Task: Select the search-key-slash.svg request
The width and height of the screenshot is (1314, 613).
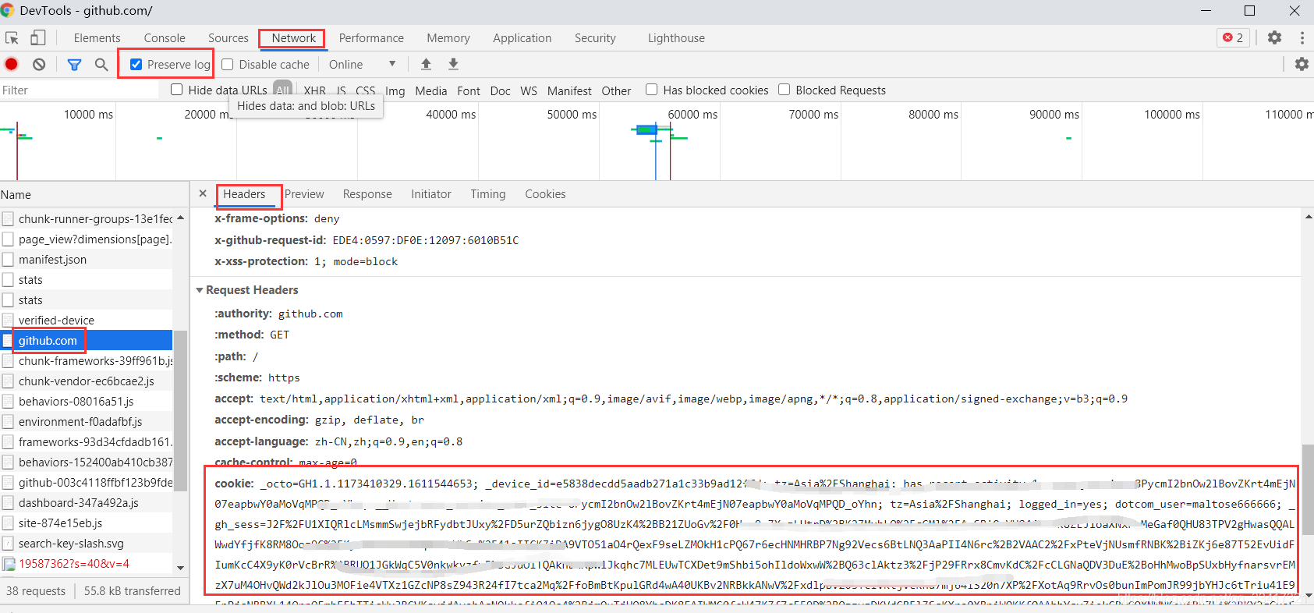Action: pyautogui.click(x=86, y=543)
